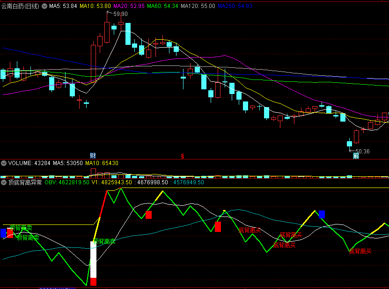Click the rightmost 底背离买 signal label
This screenshot has height=289, width=389.
[x=360, y=251]
